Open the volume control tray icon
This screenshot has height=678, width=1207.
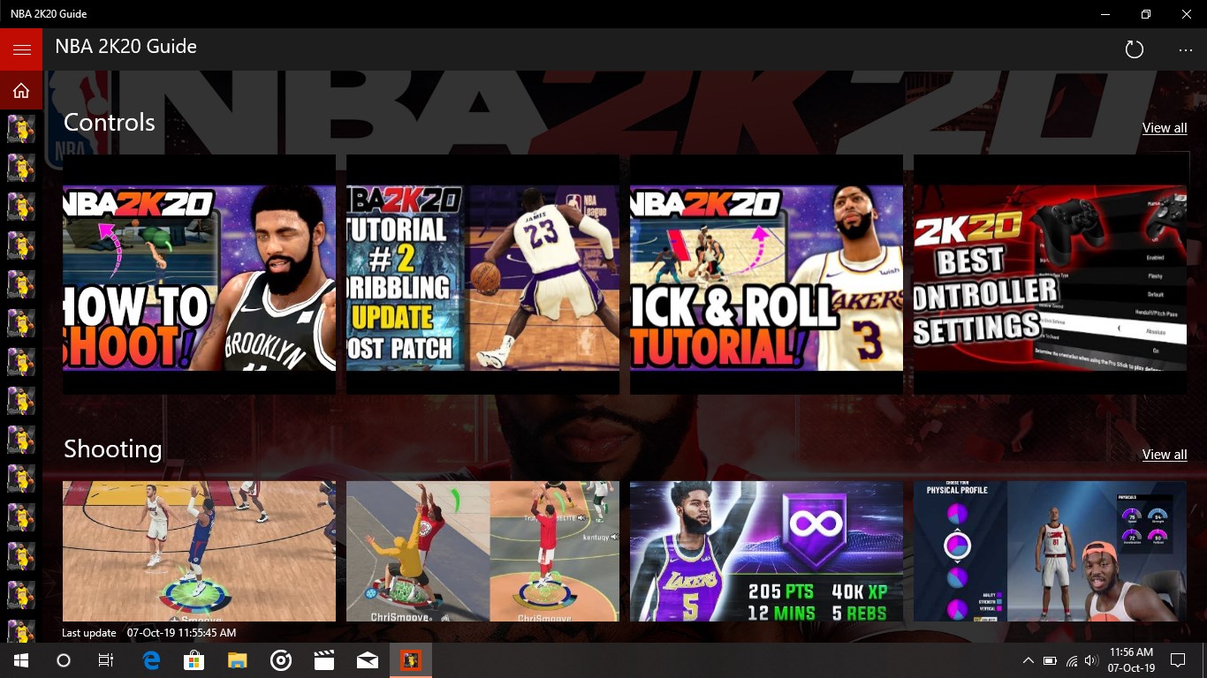click(x=1091, y=660)
